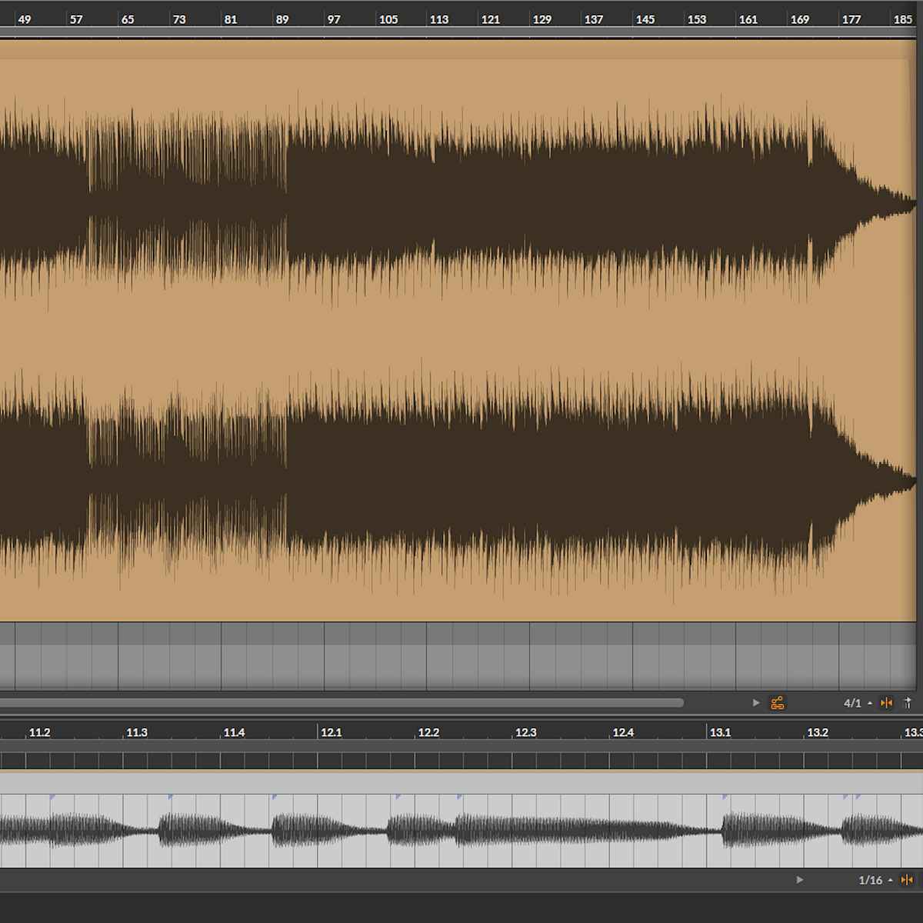Click bar 129 on the arranger ruler

541,19
